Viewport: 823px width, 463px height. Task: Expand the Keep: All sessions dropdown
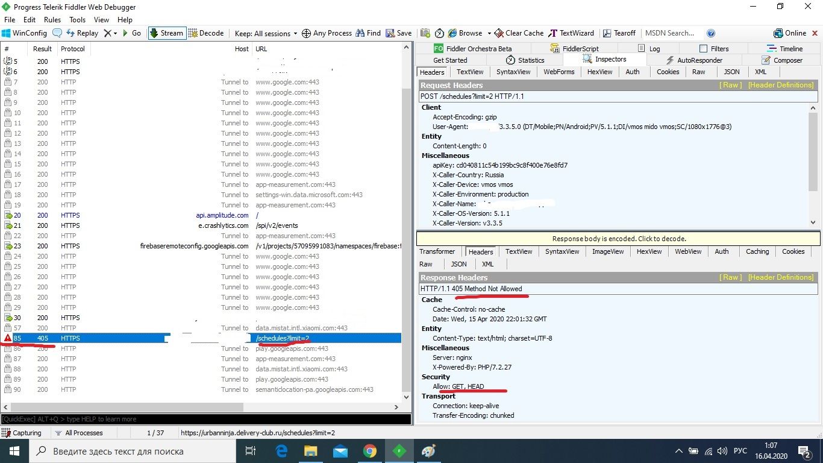point(266,33)
